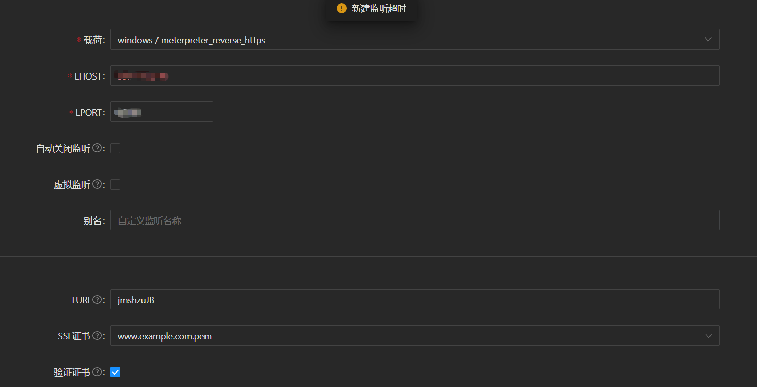Screen dimensions: 757x387
Task: Focus the LPORT input field
Action: click(x=162, y=112)
